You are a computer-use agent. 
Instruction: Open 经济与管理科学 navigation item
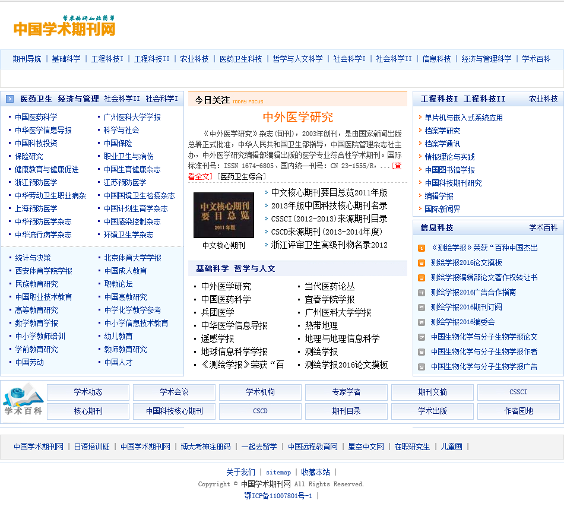point(486,59)
